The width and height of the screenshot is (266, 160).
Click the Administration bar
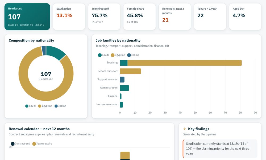124,88
